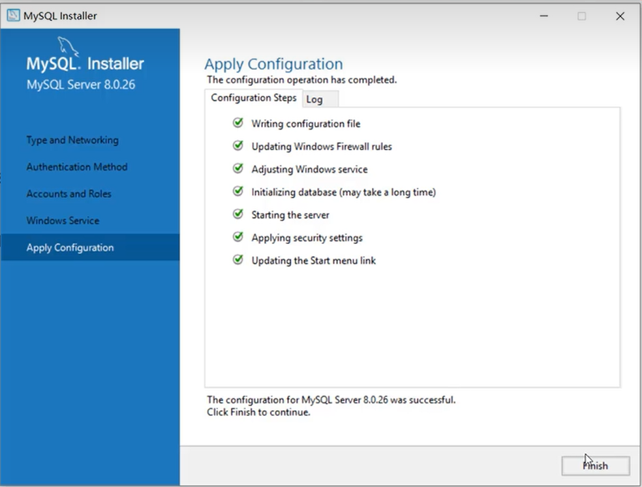
Task: Close the MySQL Installer window
Action: click(x=620, y=16)
